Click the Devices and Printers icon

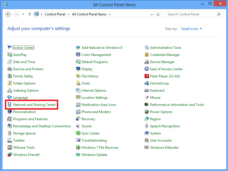point(10,69)
